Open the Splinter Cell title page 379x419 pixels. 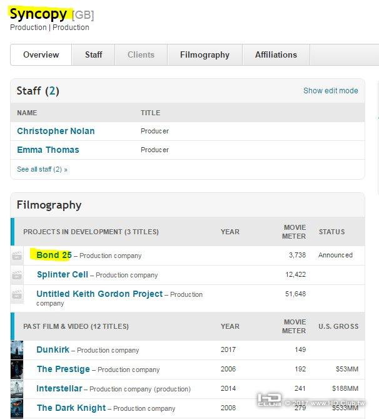coord(62,274)
